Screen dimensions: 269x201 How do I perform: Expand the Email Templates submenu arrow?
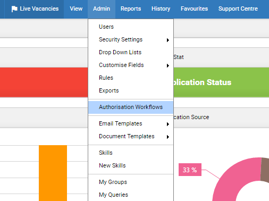167,124
